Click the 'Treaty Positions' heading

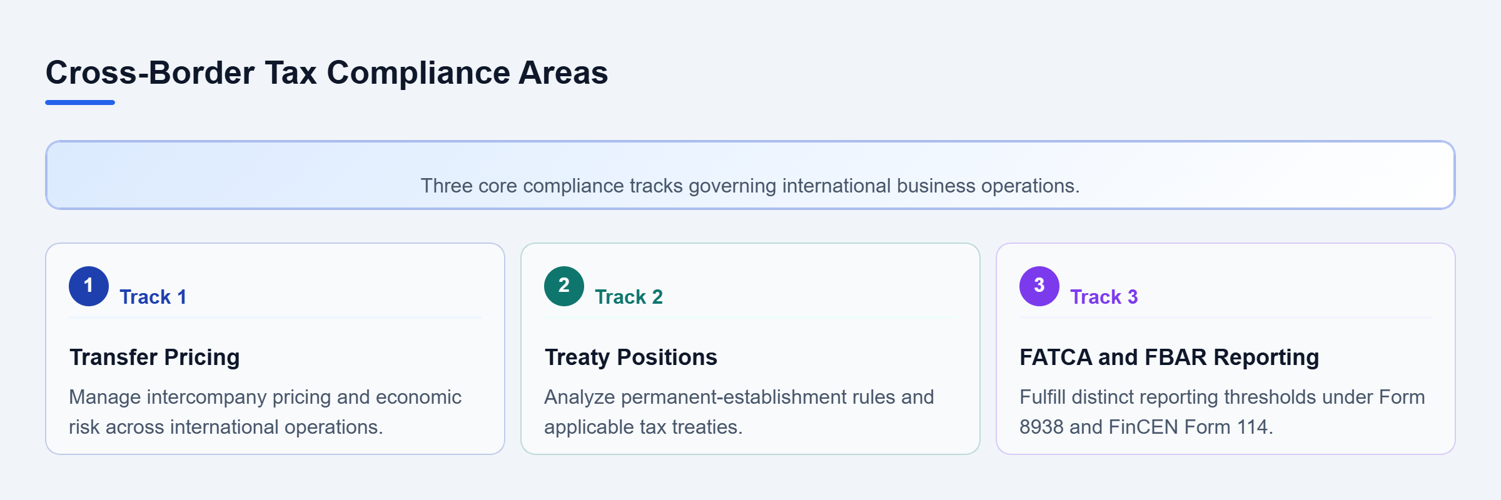[x=630, y=357]
